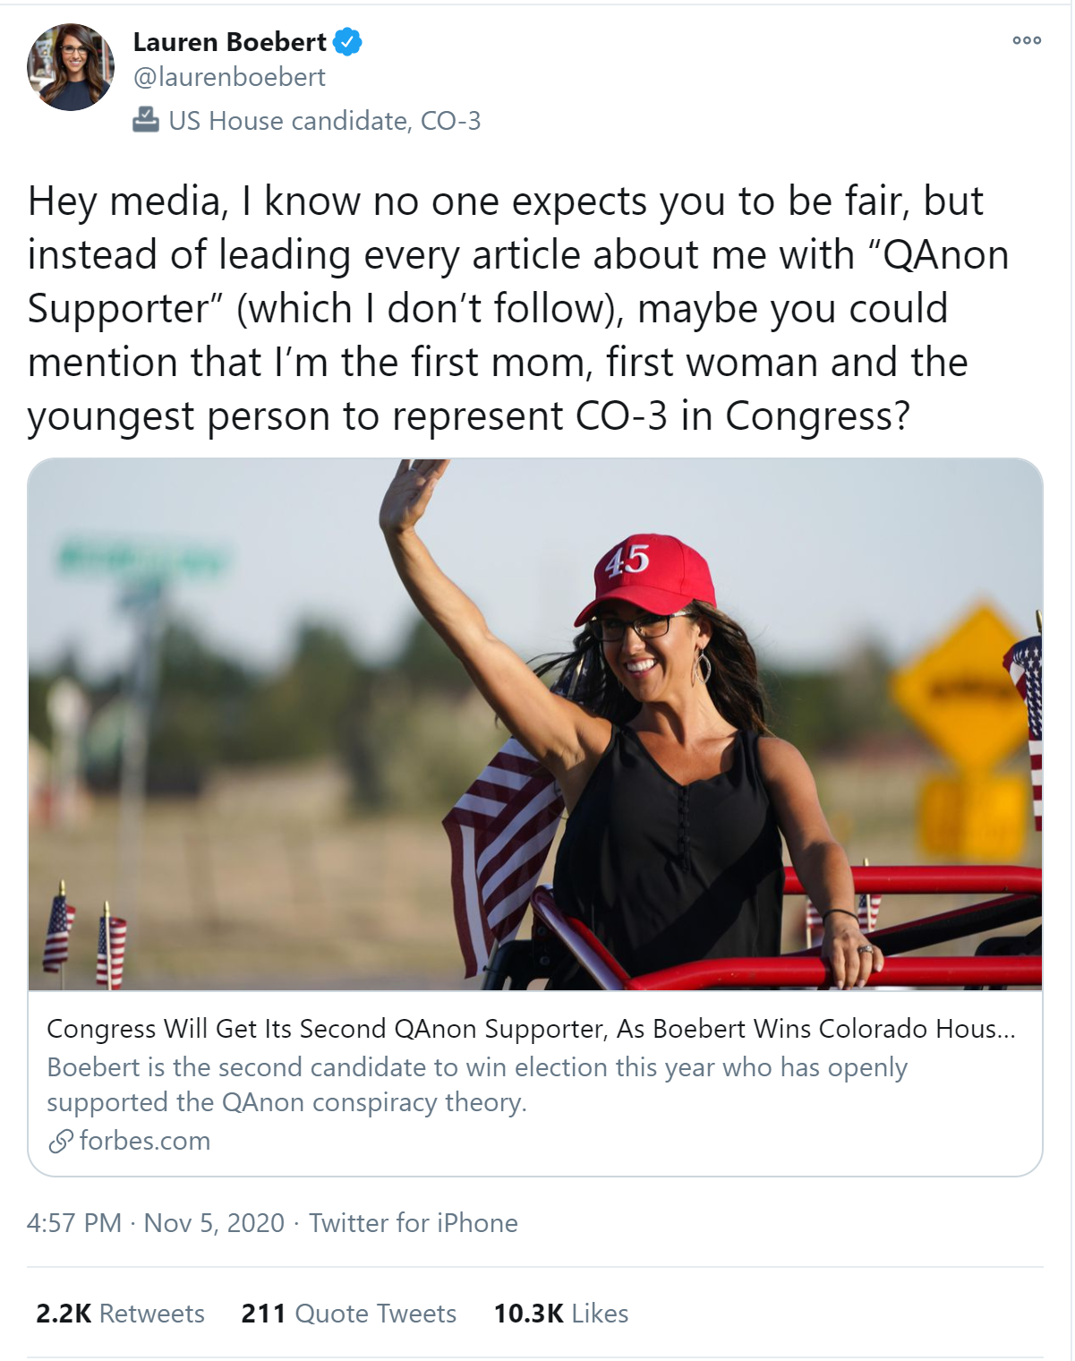Click the red 45 cap in the photo

[x=646, y=573]
